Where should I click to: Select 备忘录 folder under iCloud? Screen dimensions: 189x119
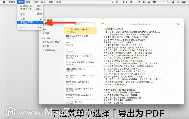pos(46,33)
